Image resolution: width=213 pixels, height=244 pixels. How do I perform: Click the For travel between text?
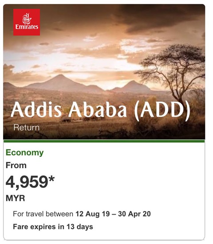coord(43,214)
